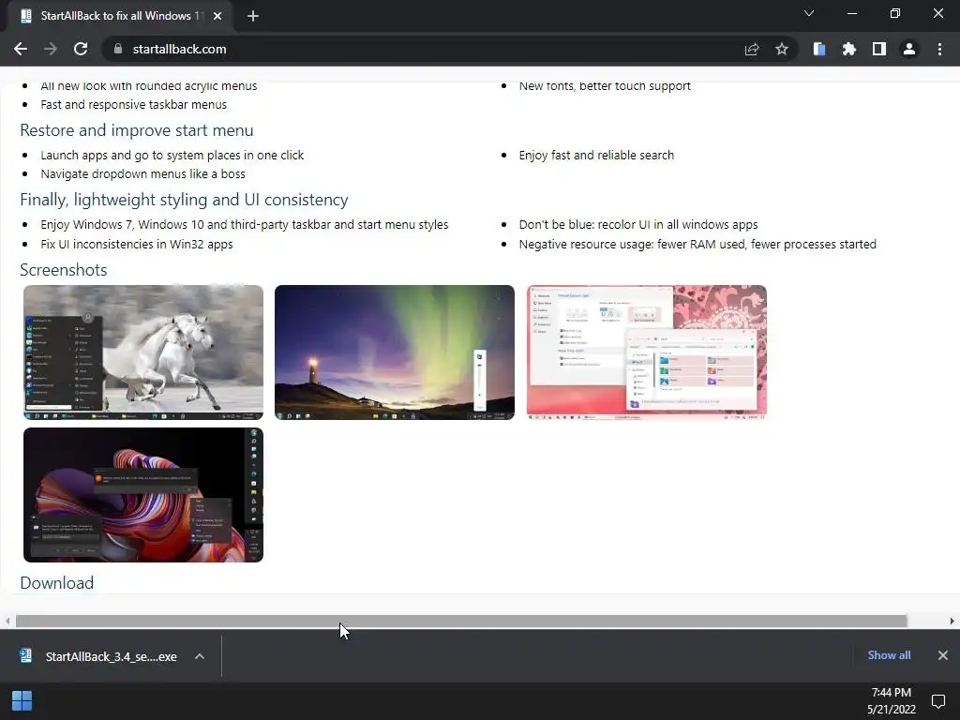Go back to the previous page

[21, 49]
